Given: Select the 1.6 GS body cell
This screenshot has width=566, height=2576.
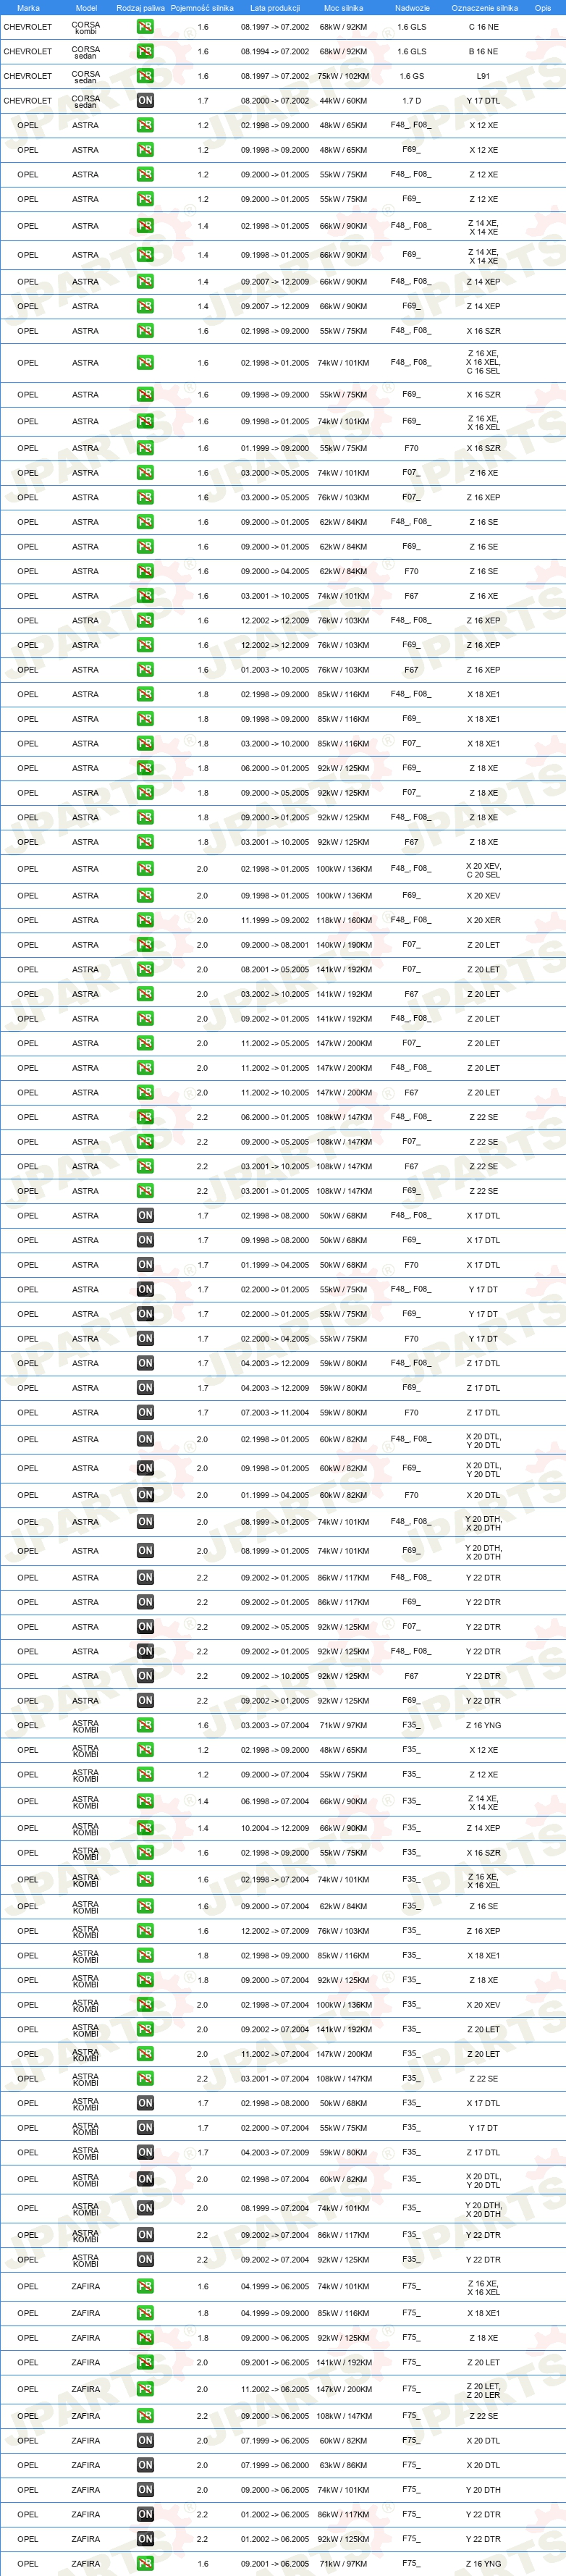Looking at the screenshot, I should [x=411, y=76].
